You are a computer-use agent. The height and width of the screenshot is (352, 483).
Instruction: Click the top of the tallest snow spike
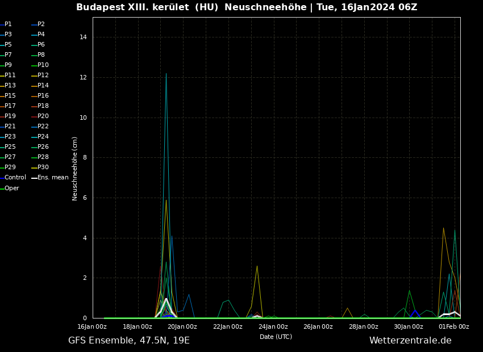[166, 74]
